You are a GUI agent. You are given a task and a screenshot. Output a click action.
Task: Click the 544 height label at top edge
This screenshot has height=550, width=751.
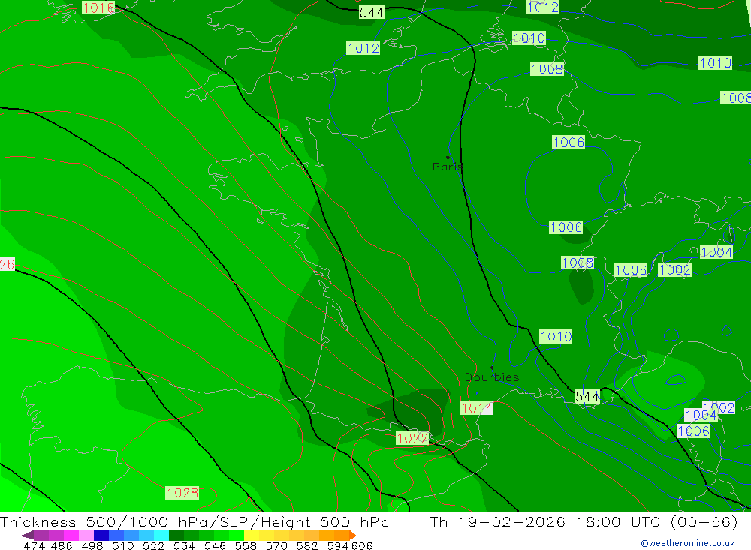tap(372, 13)
